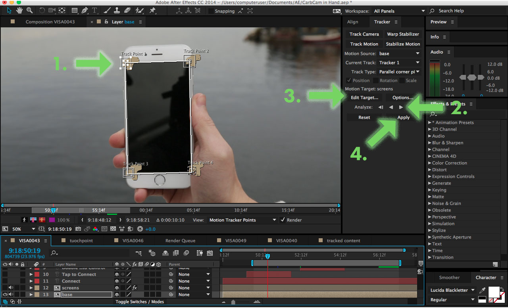Toggle hide shy layers icon

coord(165,253)
